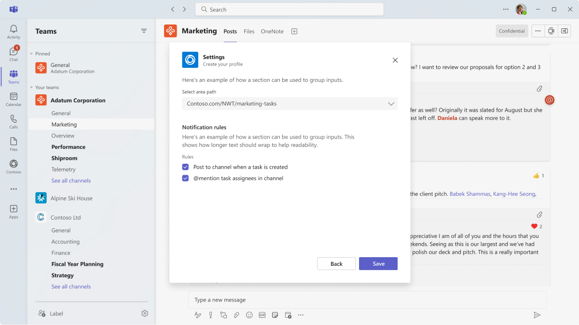Open the Format text icon in compose bar
The height and width of the screenshot is (325, 579).
pos(197,315)
